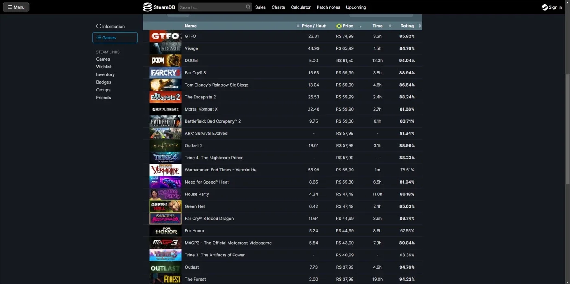Click the SteamDB logo

(x=159, y=7)
